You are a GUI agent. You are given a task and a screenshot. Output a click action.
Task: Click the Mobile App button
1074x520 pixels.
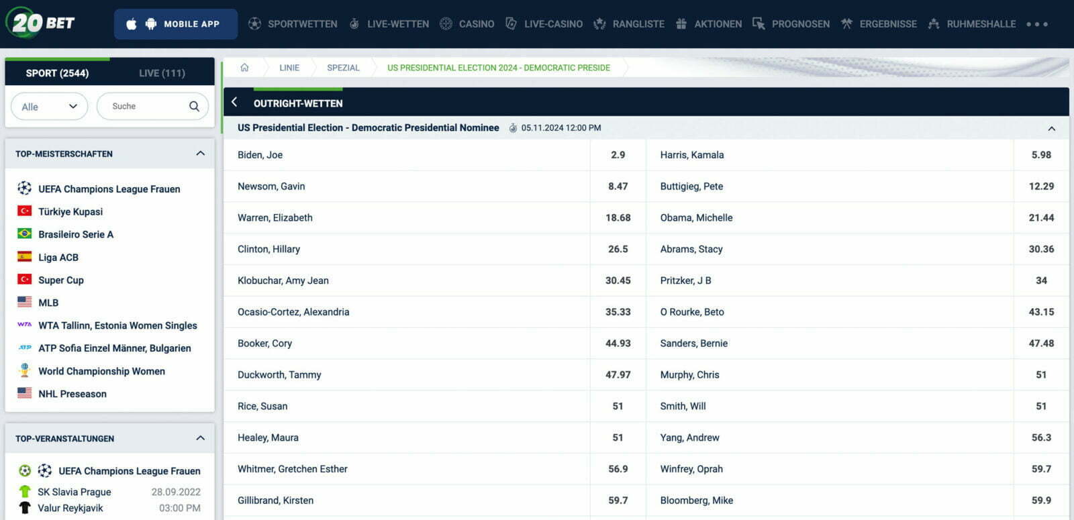click(x=176, y=24)
